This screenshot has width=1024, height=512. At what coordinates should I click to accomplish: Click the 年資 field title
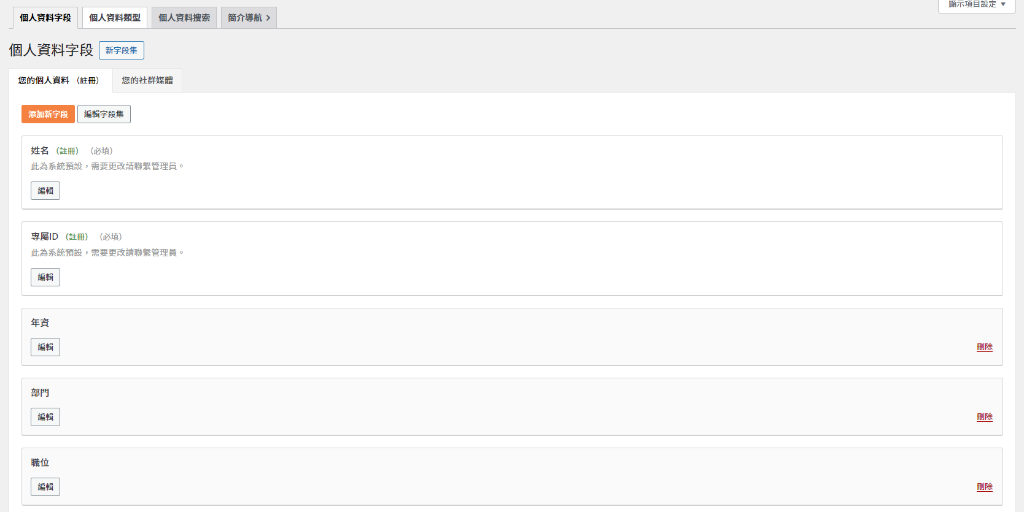40,323
